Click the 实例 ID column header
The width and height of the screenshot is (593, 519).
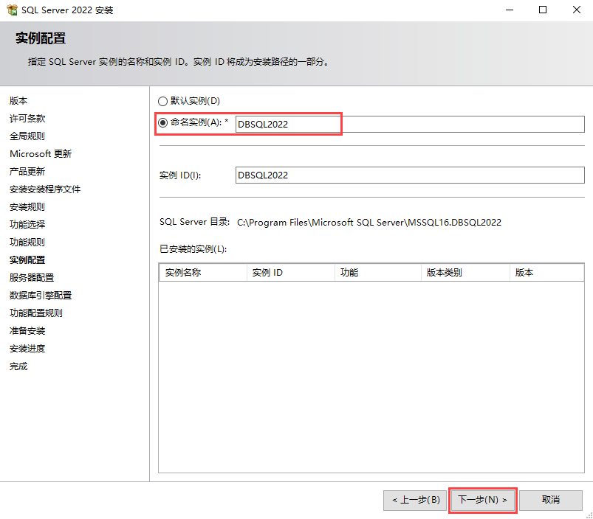[290, 273]
